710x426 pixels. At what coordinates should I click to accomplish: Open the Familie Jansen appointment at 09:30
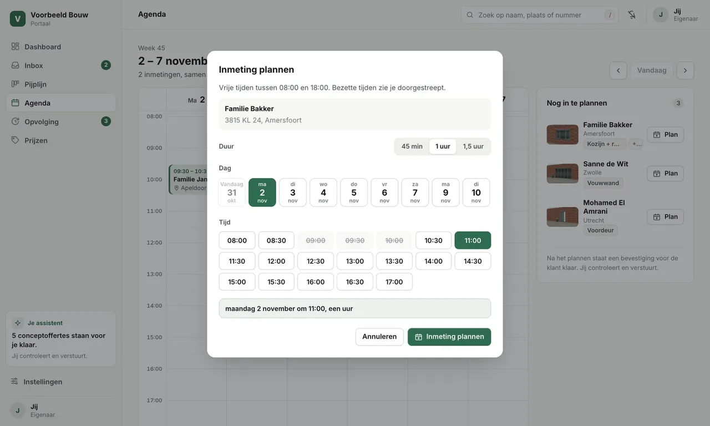pyautogui.click(x=189, y=179)
